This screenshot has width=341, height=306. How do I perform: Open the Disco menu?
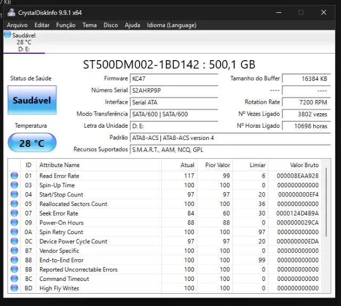point(111,25)
